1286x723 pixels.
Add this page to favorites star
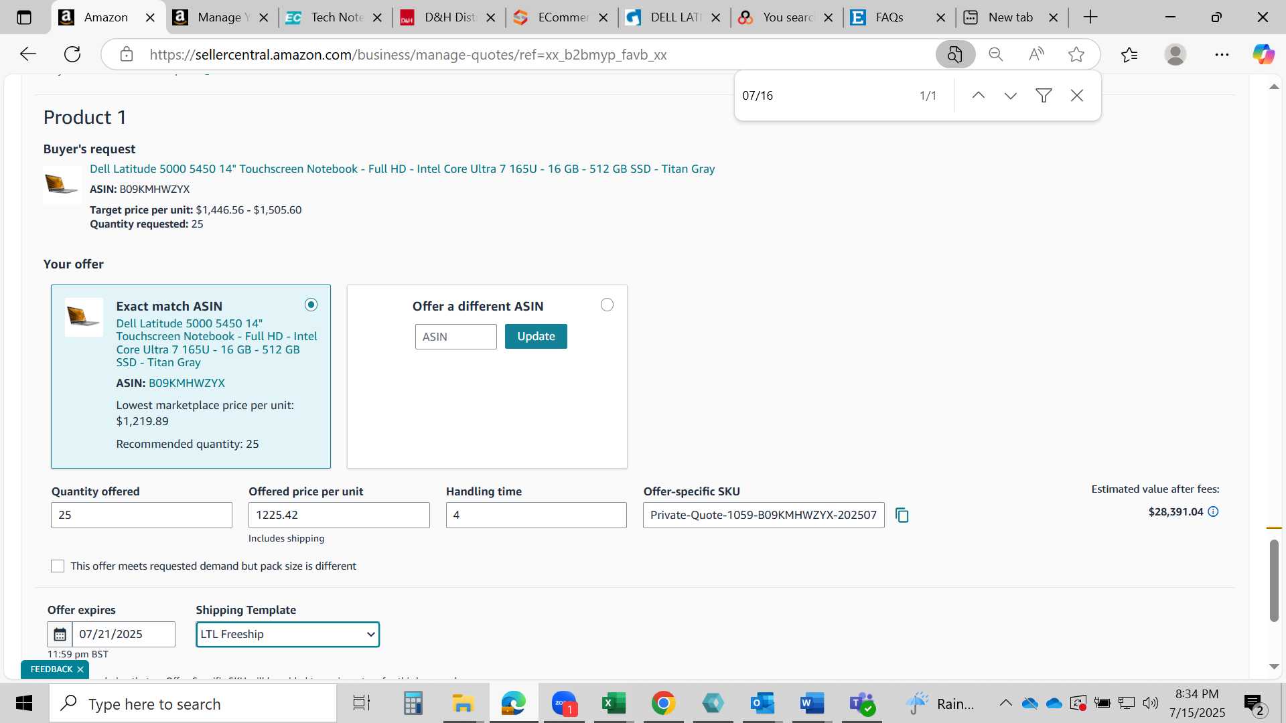click(x=1076, y=54)
